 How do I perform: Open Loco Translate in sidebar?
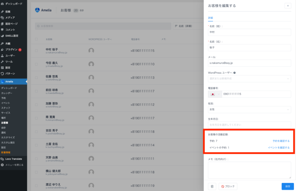[13, 159]
